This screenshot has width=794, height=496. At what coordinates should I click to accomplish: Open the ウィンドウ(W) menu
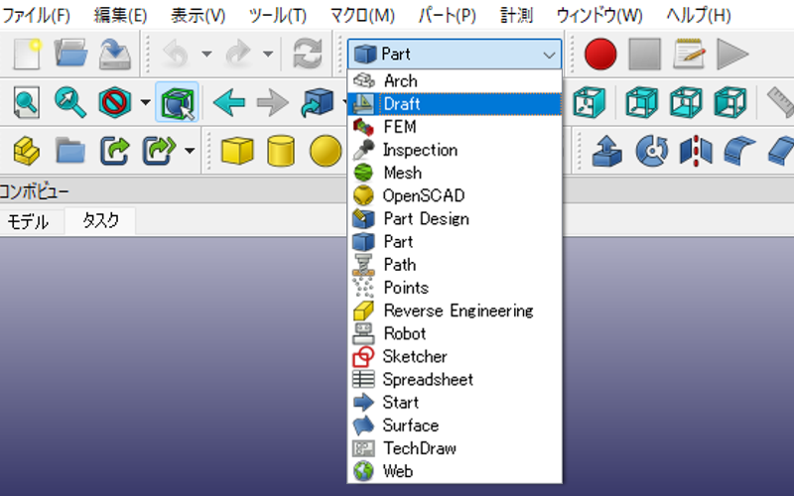[x=599, y=15]
